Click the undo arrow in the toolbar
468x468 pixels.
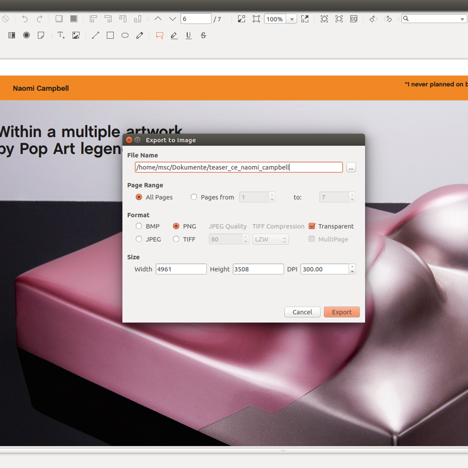25,19
